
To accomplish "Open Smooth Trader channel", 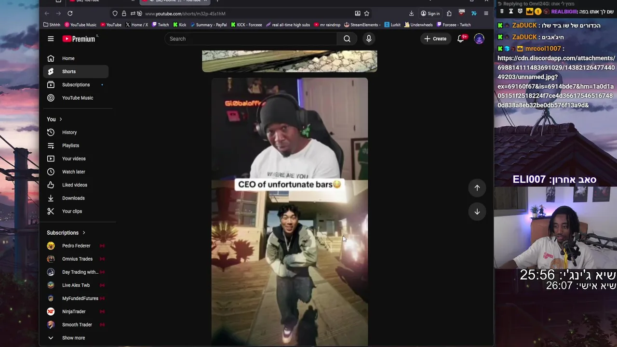I will (x=76, y=325).
